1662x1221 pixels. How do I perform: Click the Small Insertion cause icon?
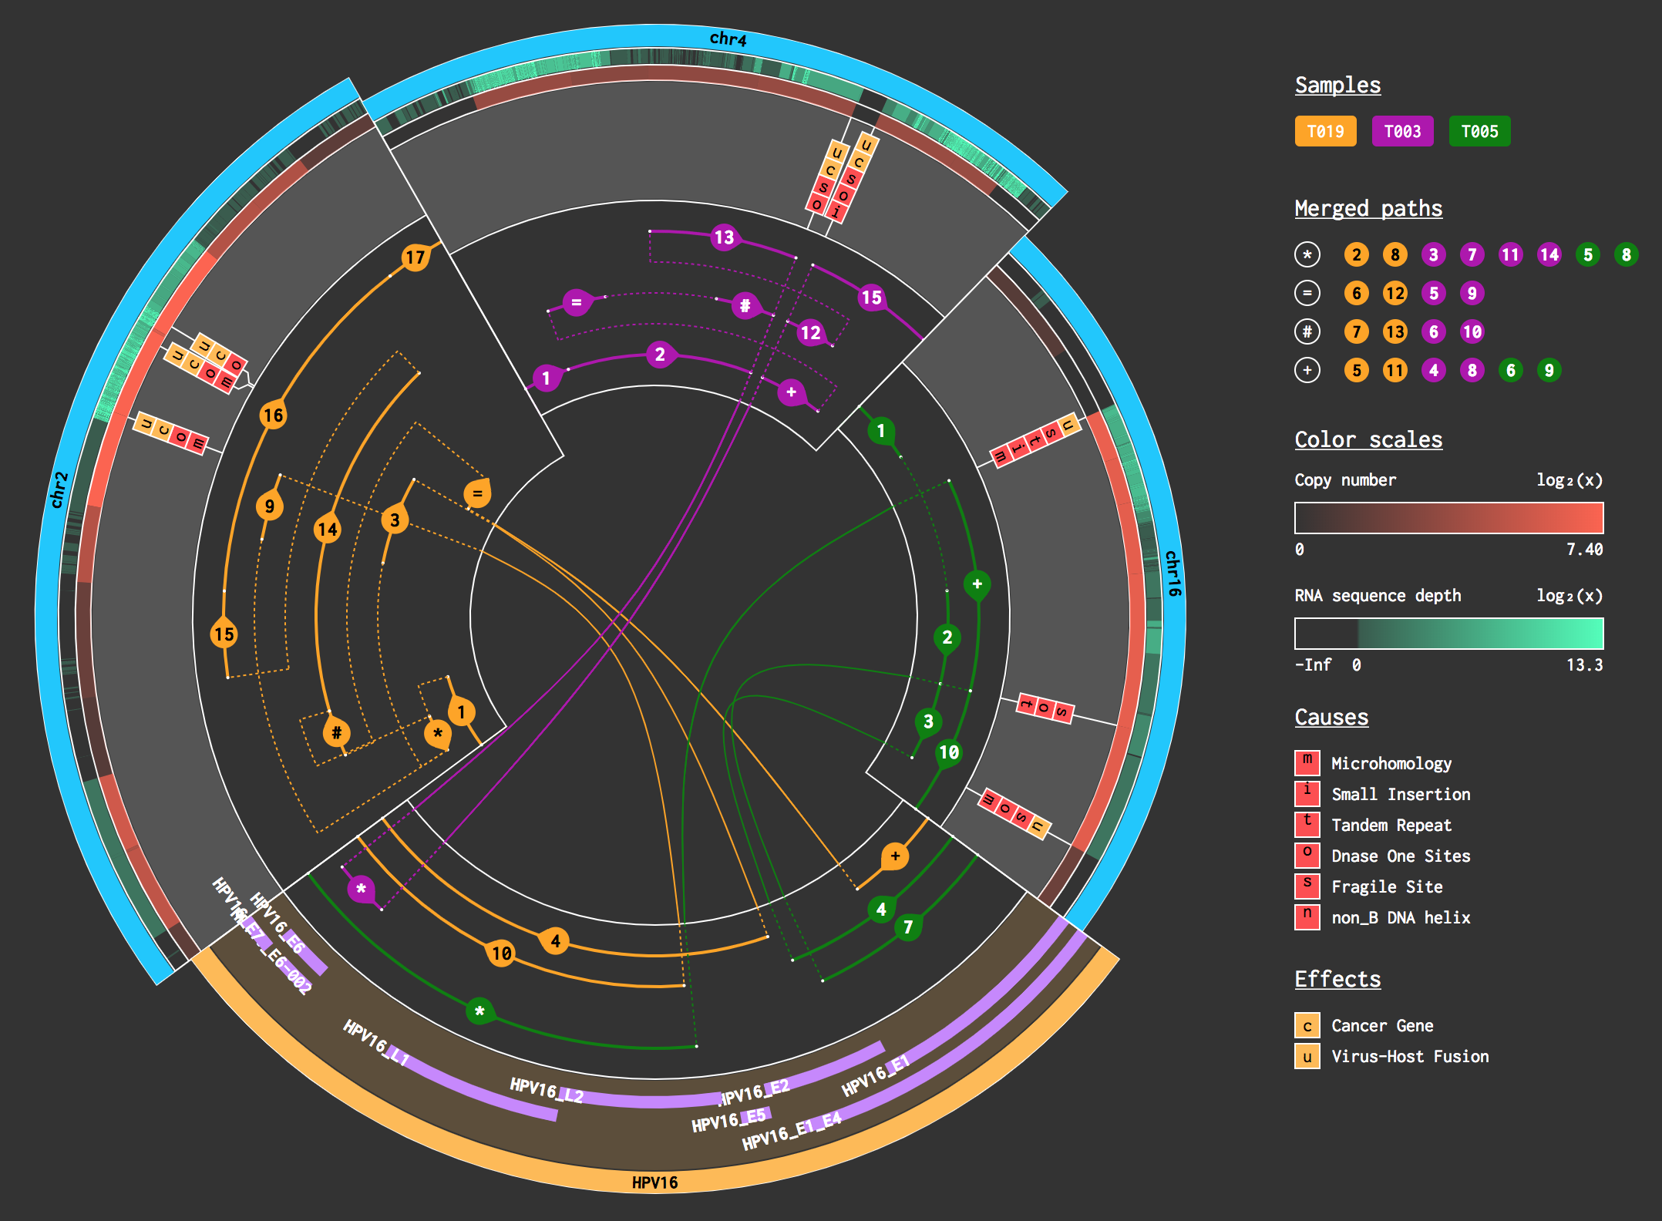[1307, 794]
